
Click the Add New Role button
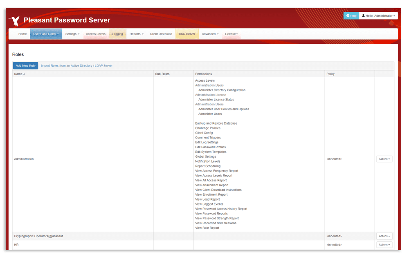(x=25, y=66)
